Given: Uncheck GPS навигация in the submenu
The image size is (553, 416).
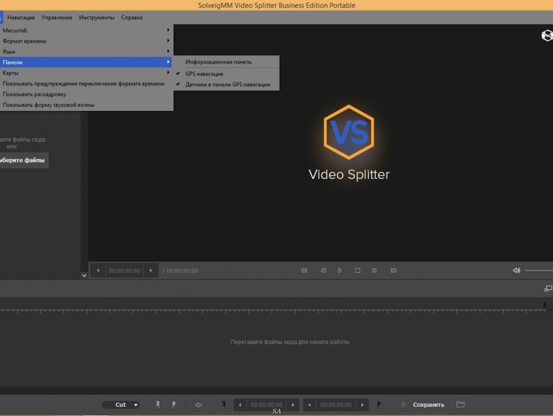Looking at the screenshot, I should pyautogui.click(x=226, y=74).
